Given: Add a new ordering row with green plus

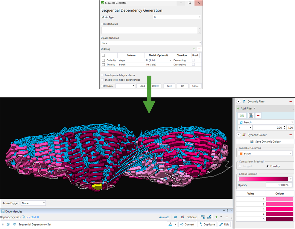Looking at the screenshot, I should click(x=194, y=49).
